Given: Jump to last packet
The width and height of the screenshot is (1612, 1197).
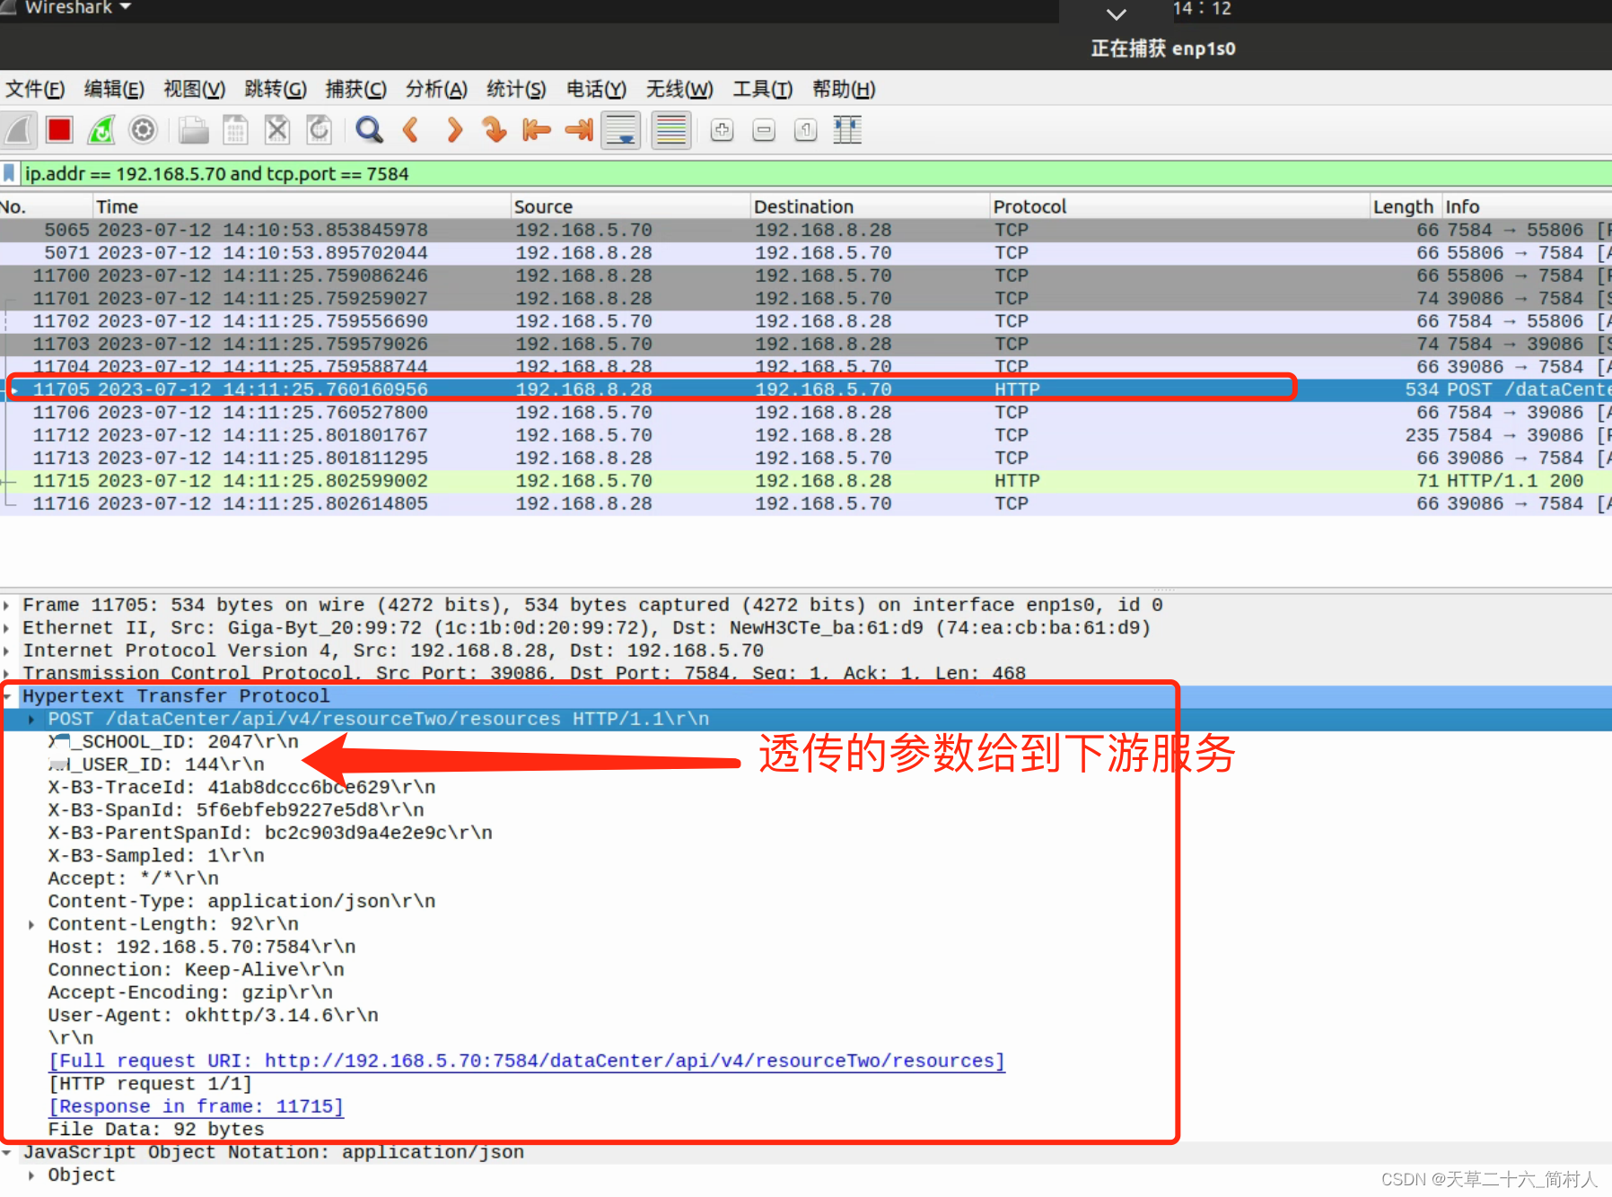Looking at the screenshot, I should point(579,130).
